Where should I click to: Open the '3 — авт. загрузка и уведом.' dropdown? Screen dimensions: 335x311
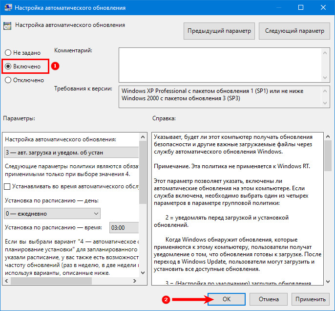coord(71,153)
